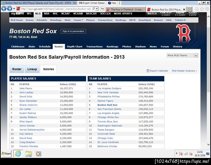Click the Boston Red Sox B logo

[183, 33]
